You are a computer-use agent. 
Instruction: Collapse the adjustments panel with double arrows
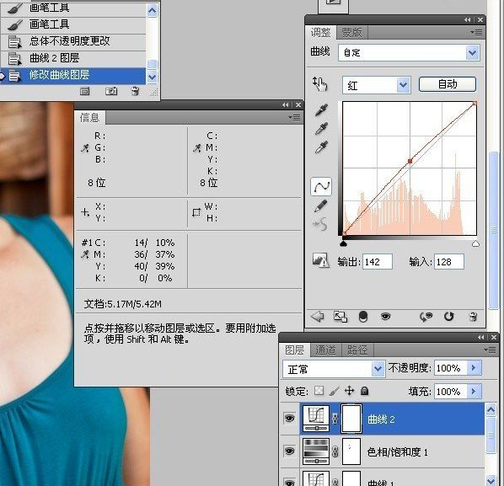(x=467, y=20)
